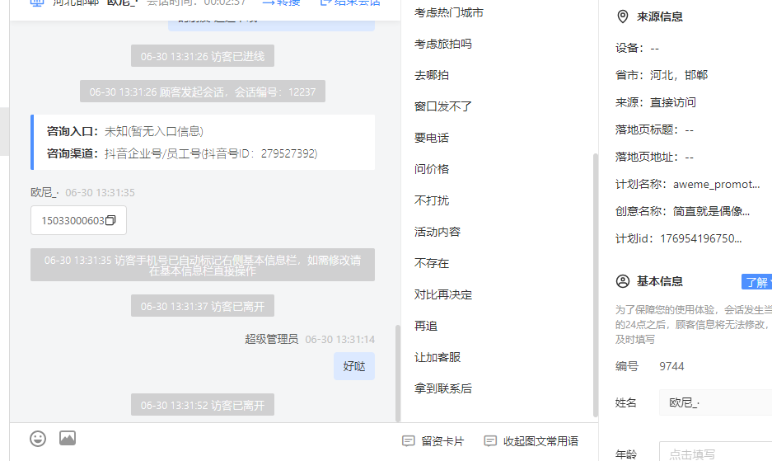Screen dimensions: 772x461
Task: Select quick phrase 不打扰
Action: (x=431, y=200)
